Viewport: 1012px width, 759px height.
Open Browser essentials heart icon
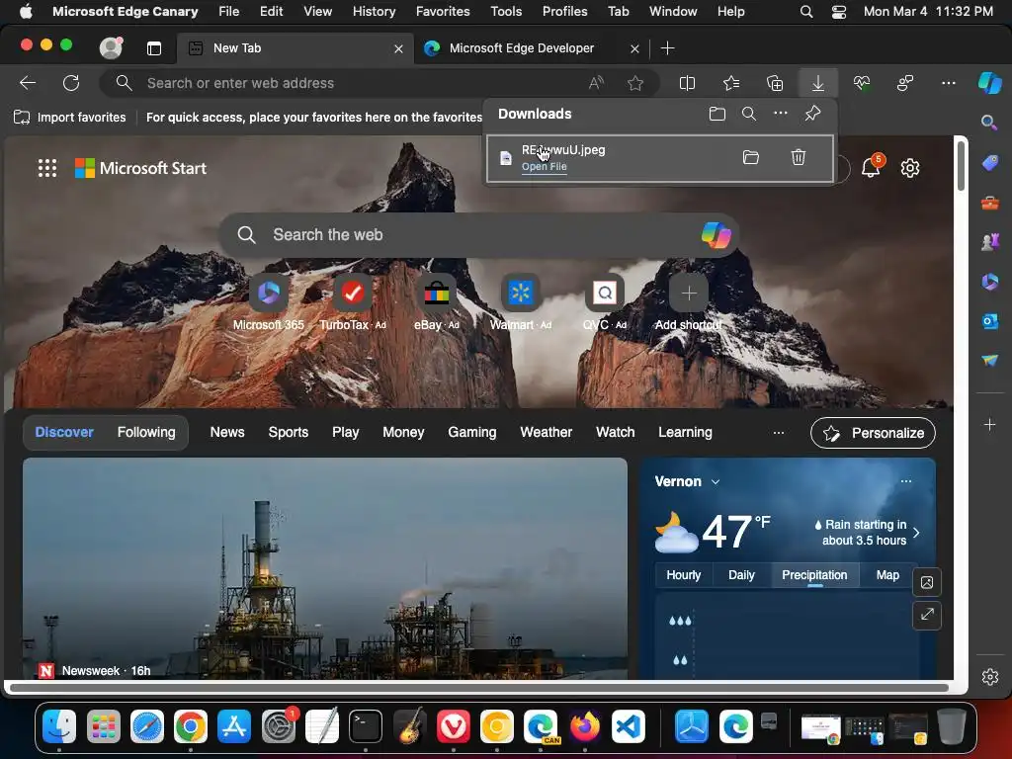coord(862,83)
